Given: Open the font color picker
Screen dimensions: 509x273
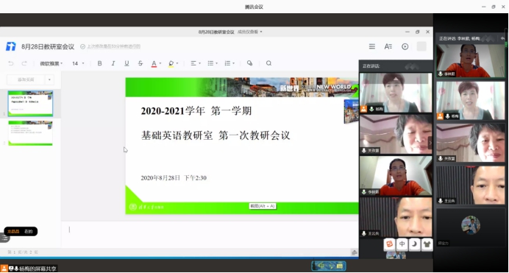Looking at the screenshot, I should coord(156,63).
